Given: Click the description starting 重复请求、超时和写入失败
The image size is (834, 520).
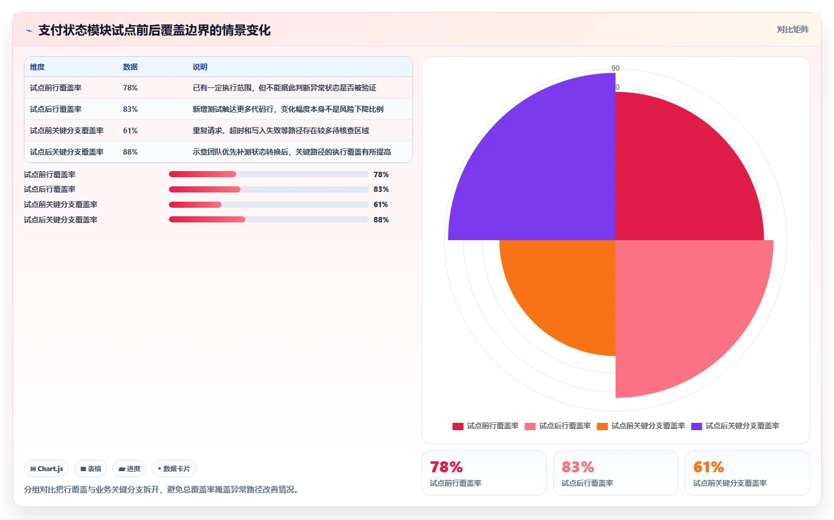Looking at the screenshot, I should tap(281, 131).
